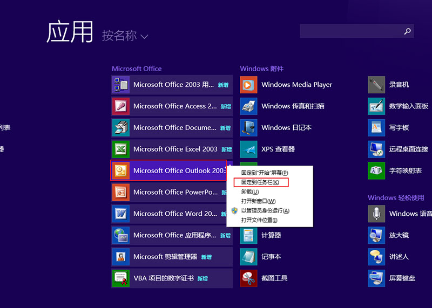
Task: Click the 远程桌面连接 label
Action: [x=409, y=149]
